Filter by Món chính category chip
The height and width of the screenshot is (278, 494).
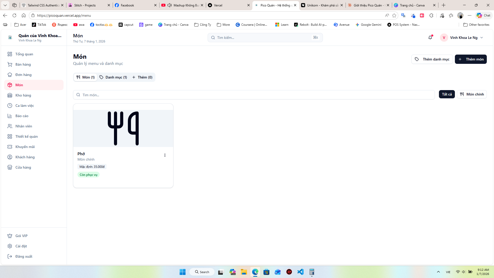click(472, 94)
